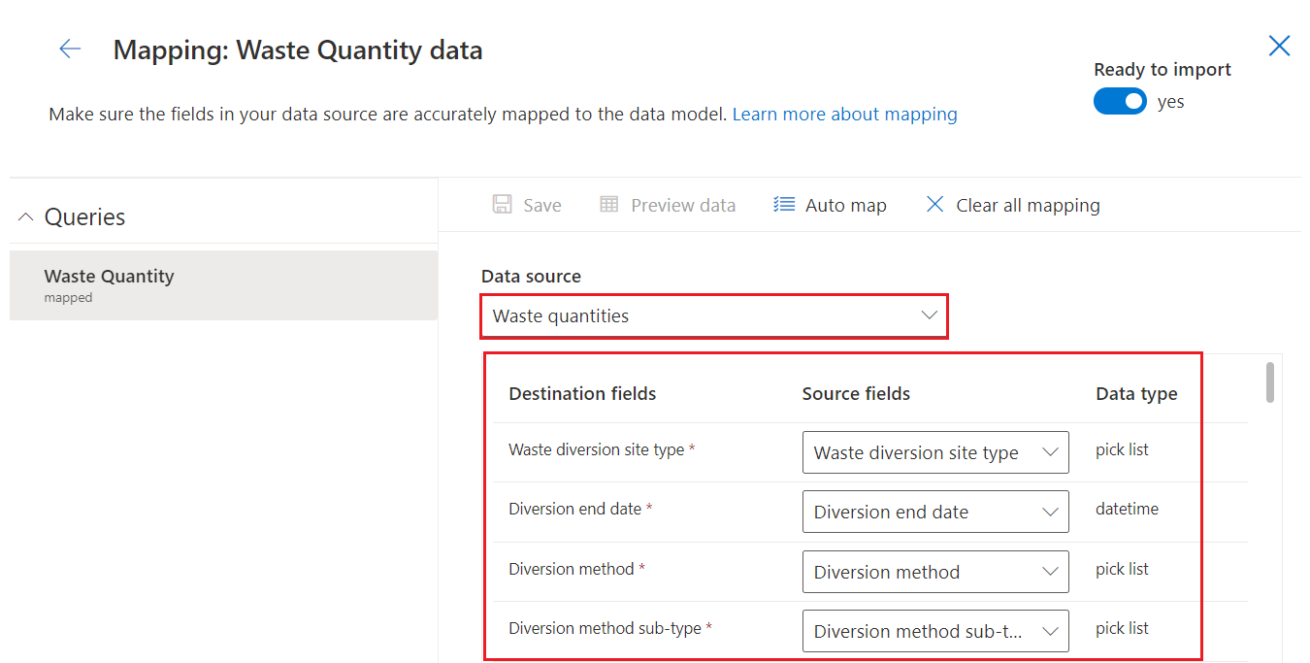
Task: Open Learn more about mapping link
Action: coord(844,115)
